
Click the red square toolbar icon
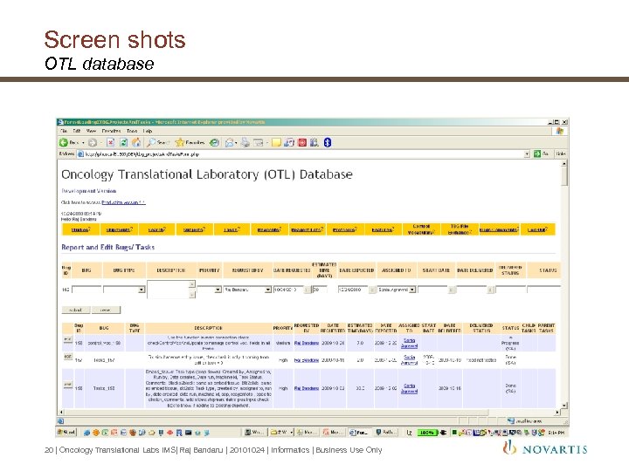point(302,142)
